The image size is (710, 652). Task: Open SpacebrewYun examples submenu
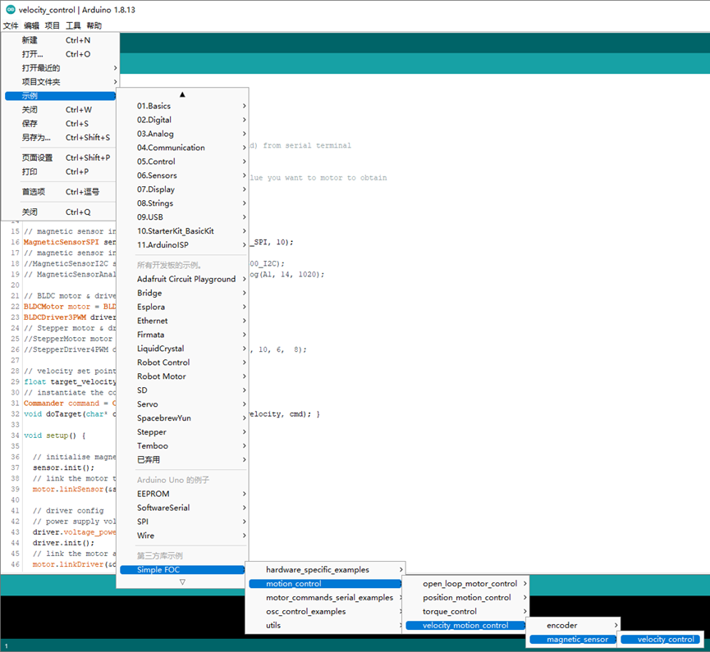point(183,418)
